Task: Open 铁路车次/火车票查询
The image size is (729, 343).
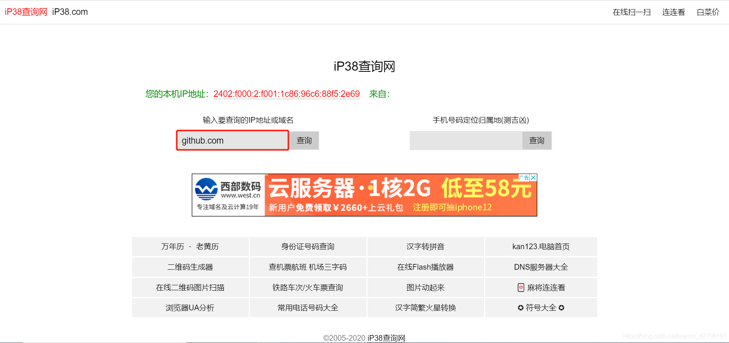Action: tap(308, 288)
